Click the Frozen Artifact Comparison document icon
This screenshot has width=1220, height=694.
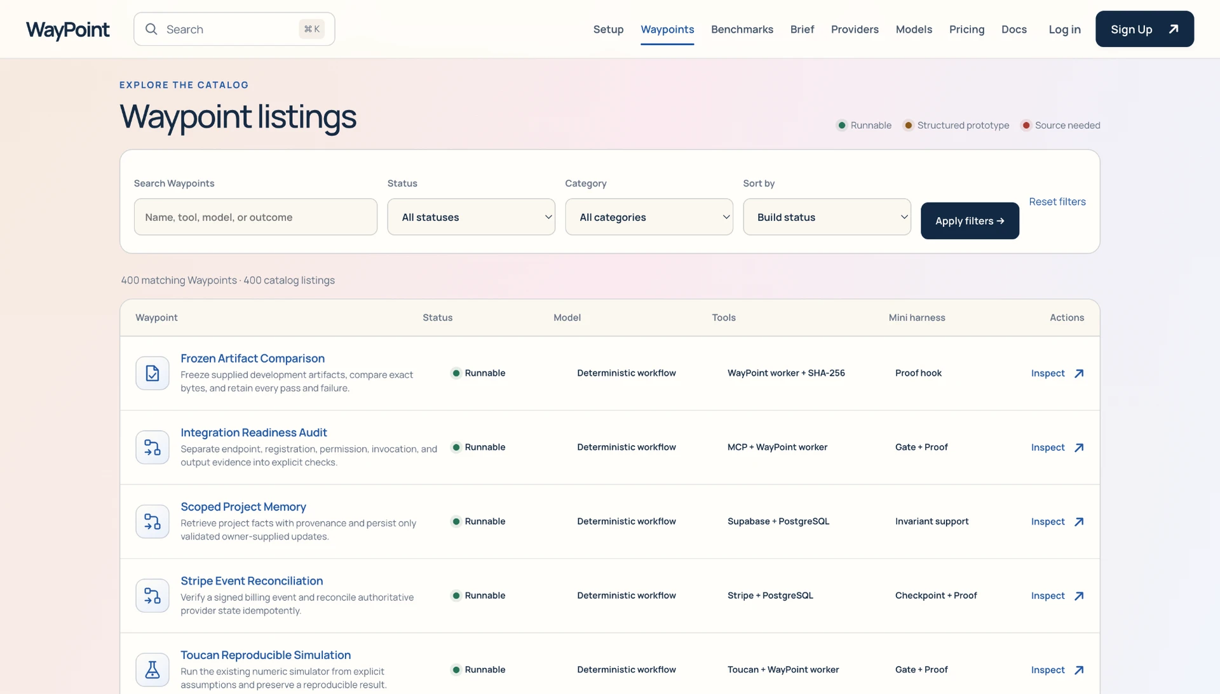coord(152,373)
